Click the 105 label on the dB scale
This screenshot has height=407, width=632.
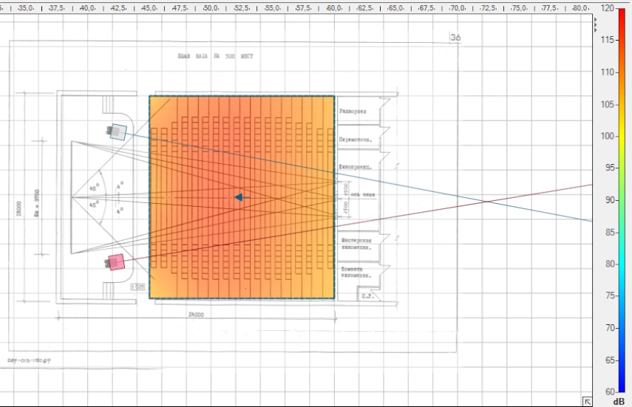608,104
